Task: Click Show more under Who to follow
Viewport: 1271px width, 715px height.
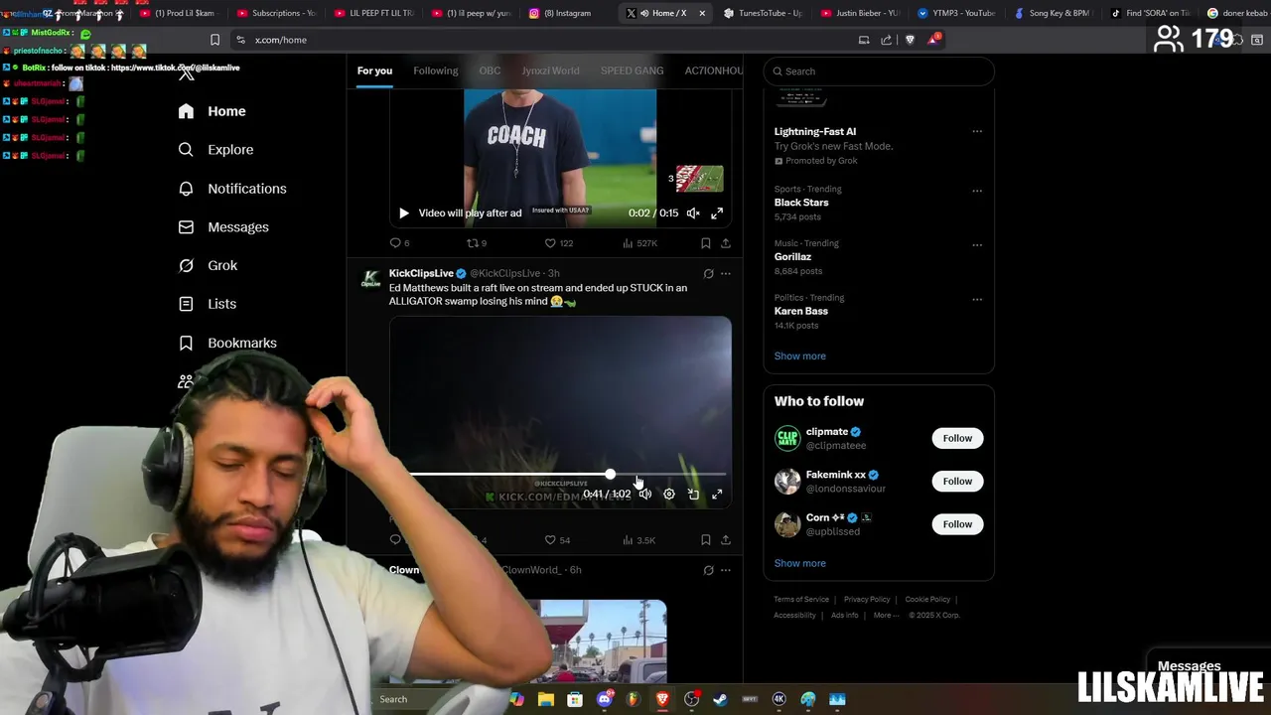Action: (x=800, y=564)
